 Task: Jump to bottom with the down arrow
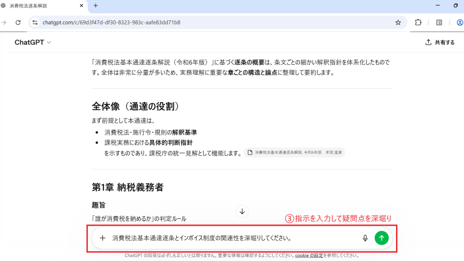click(x=242, y=211)
